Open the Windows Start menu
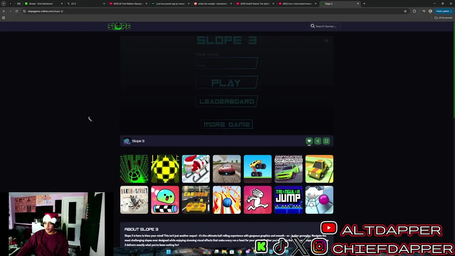The width and height of the screenshot is (455, 256). [x=168, y=252]
